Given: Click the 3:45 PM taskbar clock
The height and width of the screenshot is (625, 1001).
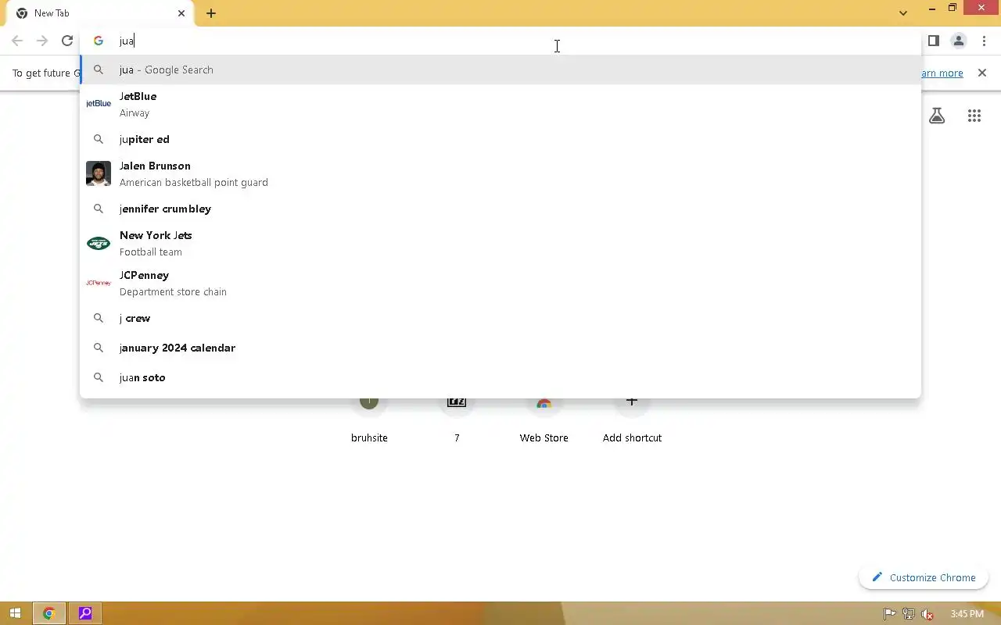Looking at the screenshot, I should 967,614.
